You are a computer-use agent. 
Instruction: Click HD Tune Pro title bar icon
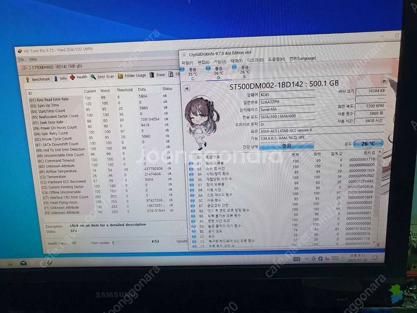20,51
